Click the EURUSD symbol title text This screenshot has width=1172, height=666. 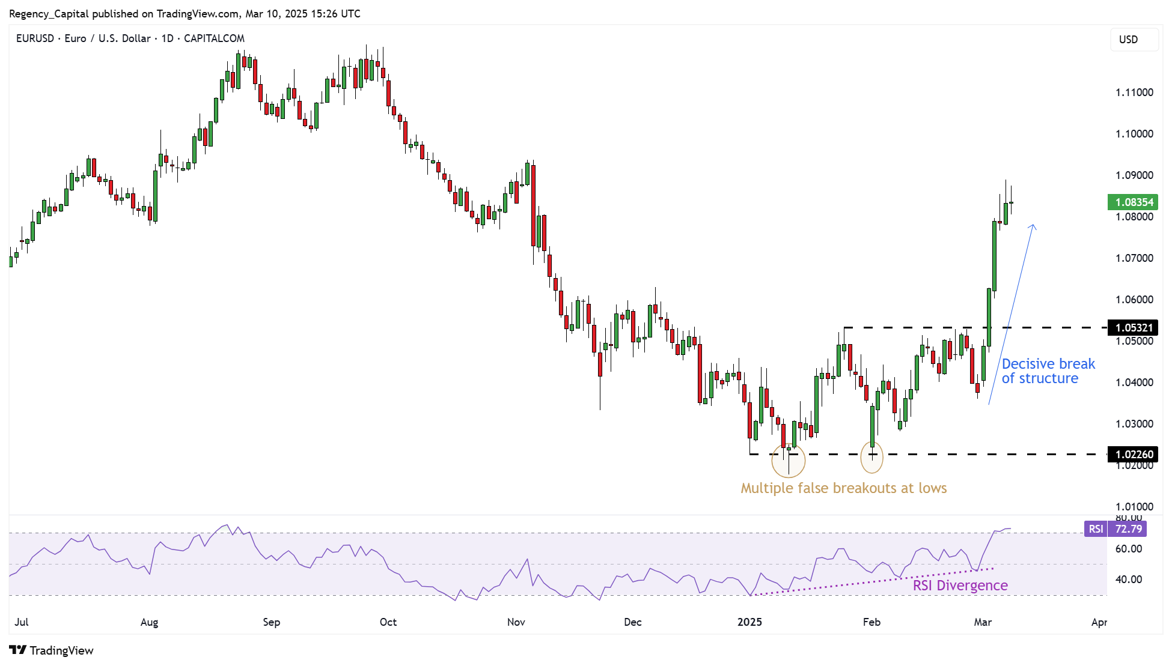coord(130,38)
